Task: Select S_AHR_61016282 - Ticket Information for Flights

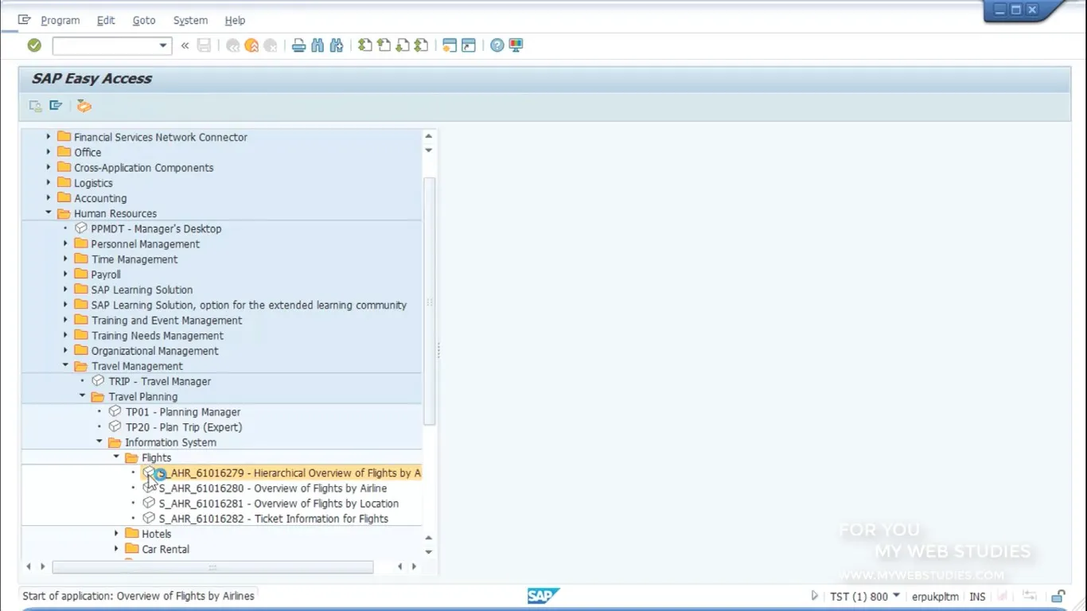Action: (x=274, y=519)
